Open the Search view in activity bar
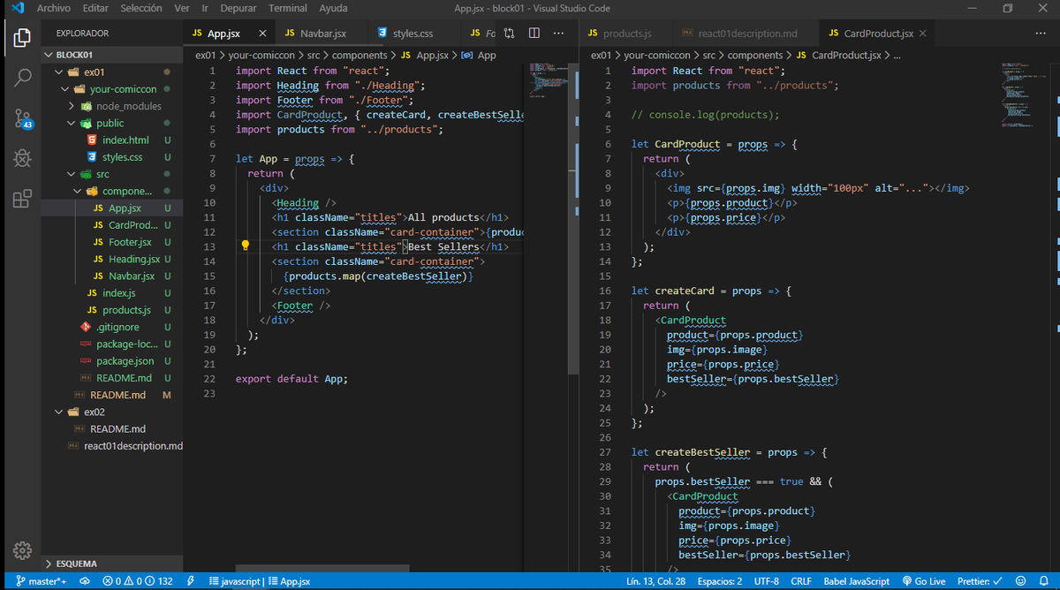Image resolution: width=1060 pixels, height=590 pixels. click(x=22, y=78)
